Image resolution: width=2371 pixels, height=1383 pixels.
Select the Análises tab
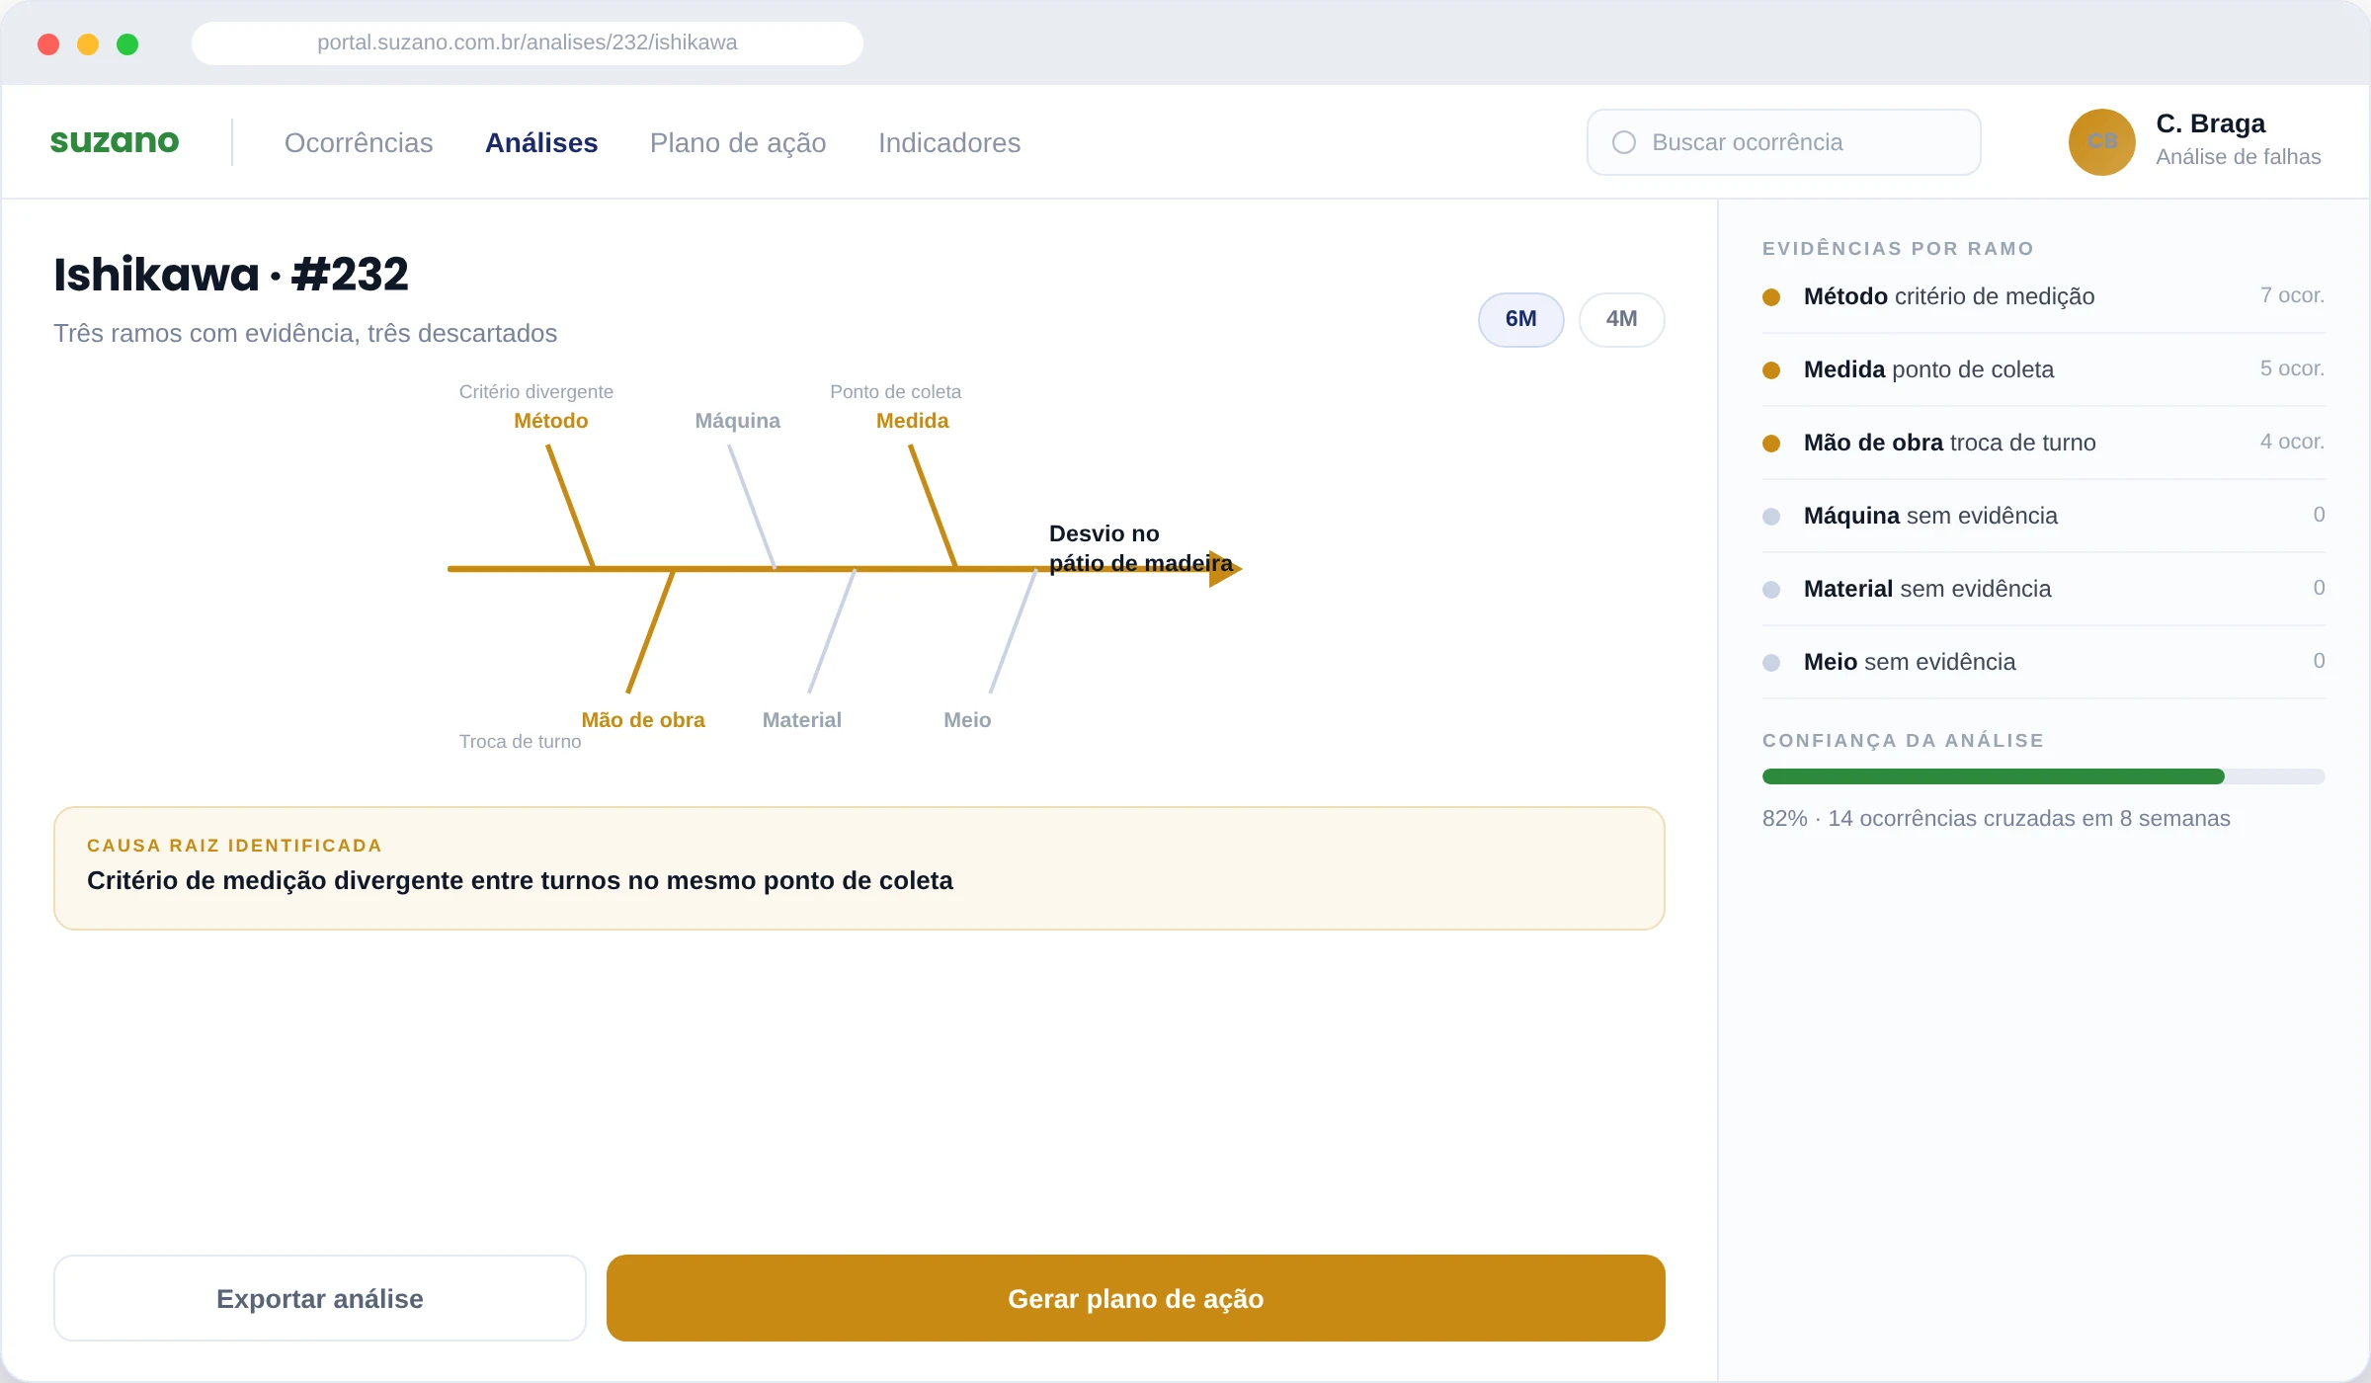click(x=541, y=142)
